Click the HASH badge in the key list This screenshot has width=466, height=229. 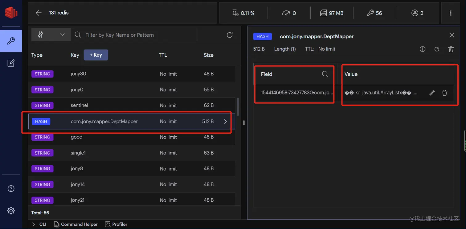41,122
